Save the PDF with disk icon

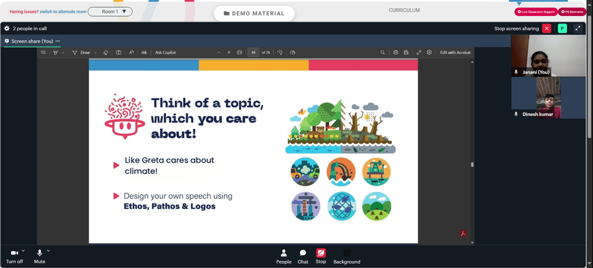[x=406, y=53]
